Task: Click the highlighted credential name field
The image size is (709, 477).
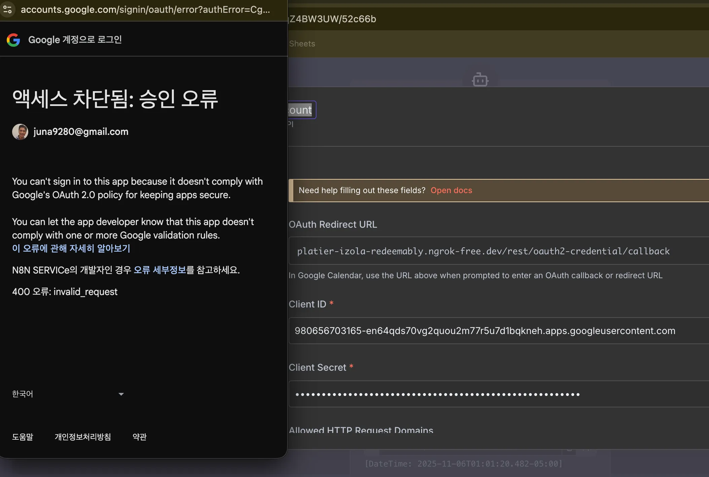Action: (301, 110)
